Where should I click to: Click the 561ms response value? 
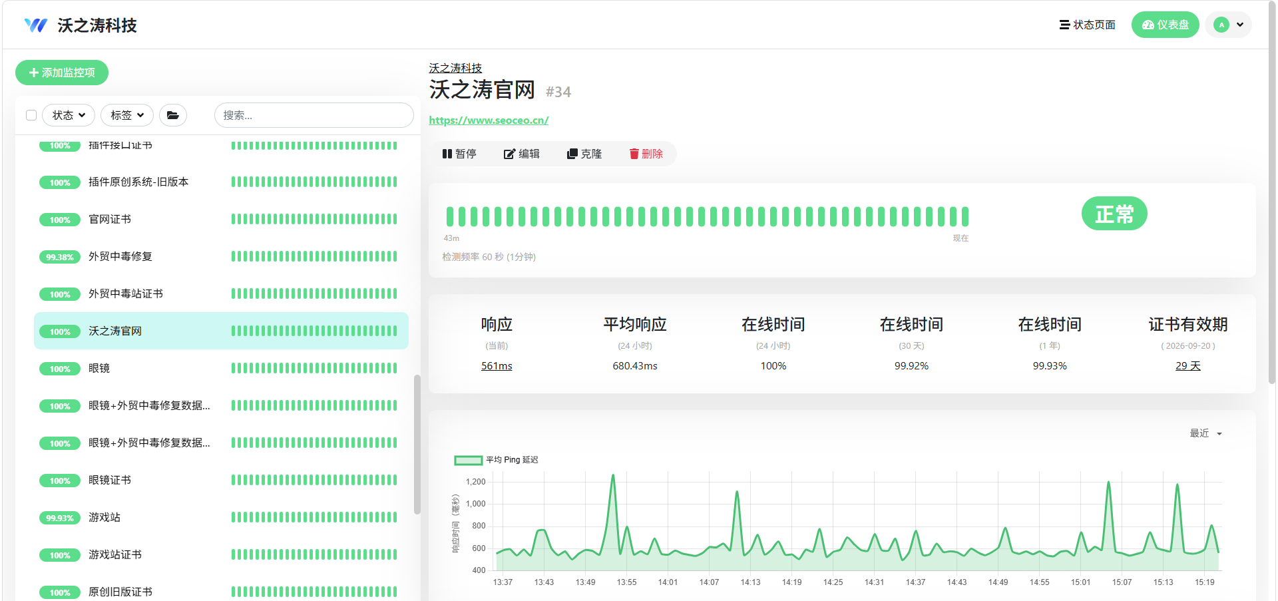point(497,366)
